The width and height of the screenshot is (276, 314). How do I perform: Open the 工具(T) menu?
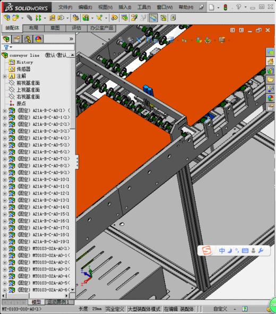[144, 7]
